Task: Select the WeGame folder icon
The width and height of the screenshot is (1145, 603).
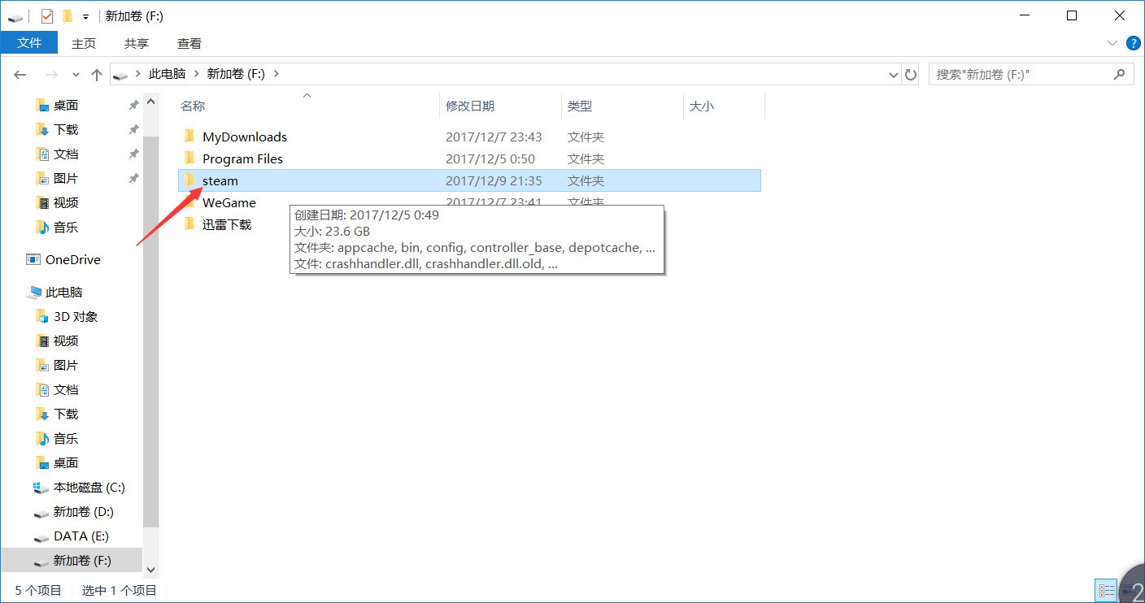Action: pyautogui.click(x=189, y=202)
